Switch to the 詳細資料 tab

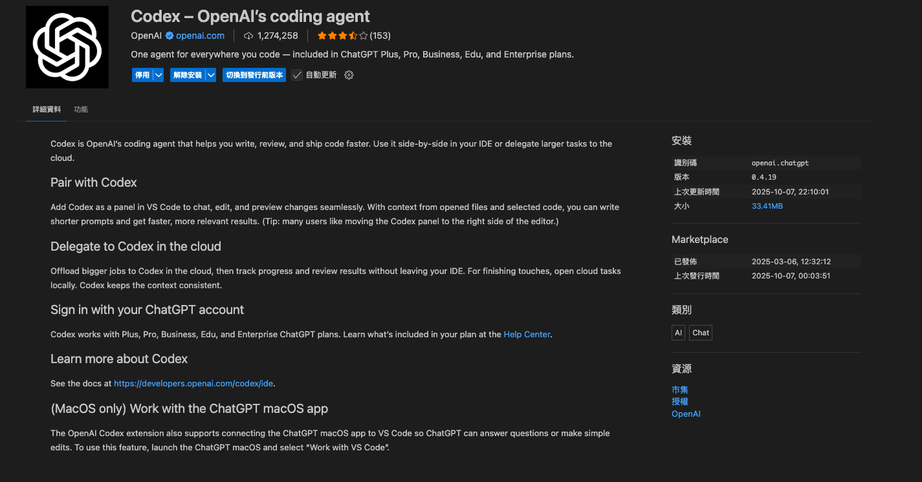coord(47,109)
